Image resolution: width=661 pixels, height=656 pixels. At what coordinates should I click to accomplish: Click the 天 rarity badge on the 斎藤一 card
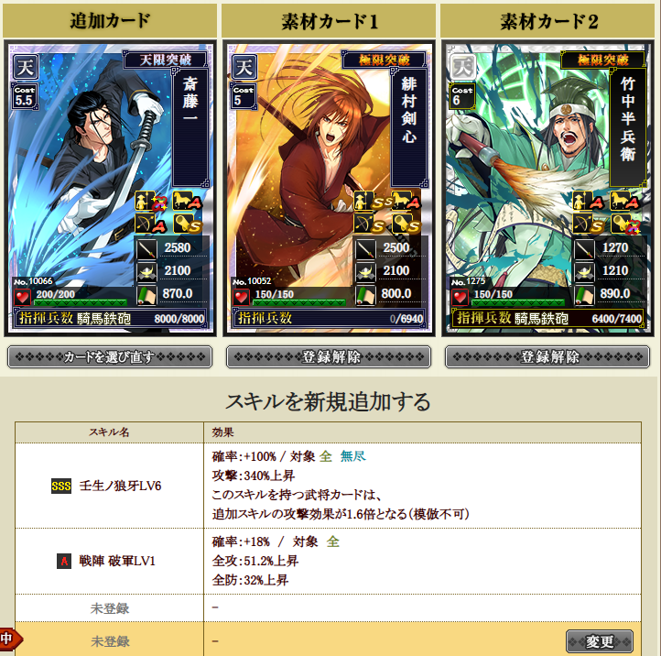tap(26, 67)
